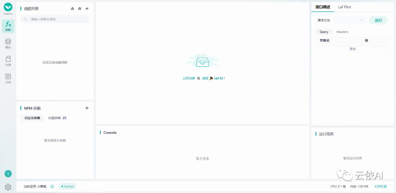Click the 请求方法 label
Image resolution: width=396 pixels, height=193 pixels.
[324, 20]
